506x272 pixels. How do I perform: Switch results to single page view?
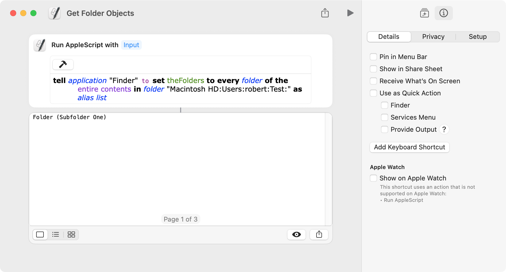pyautogui.click(x=40, y=235)
